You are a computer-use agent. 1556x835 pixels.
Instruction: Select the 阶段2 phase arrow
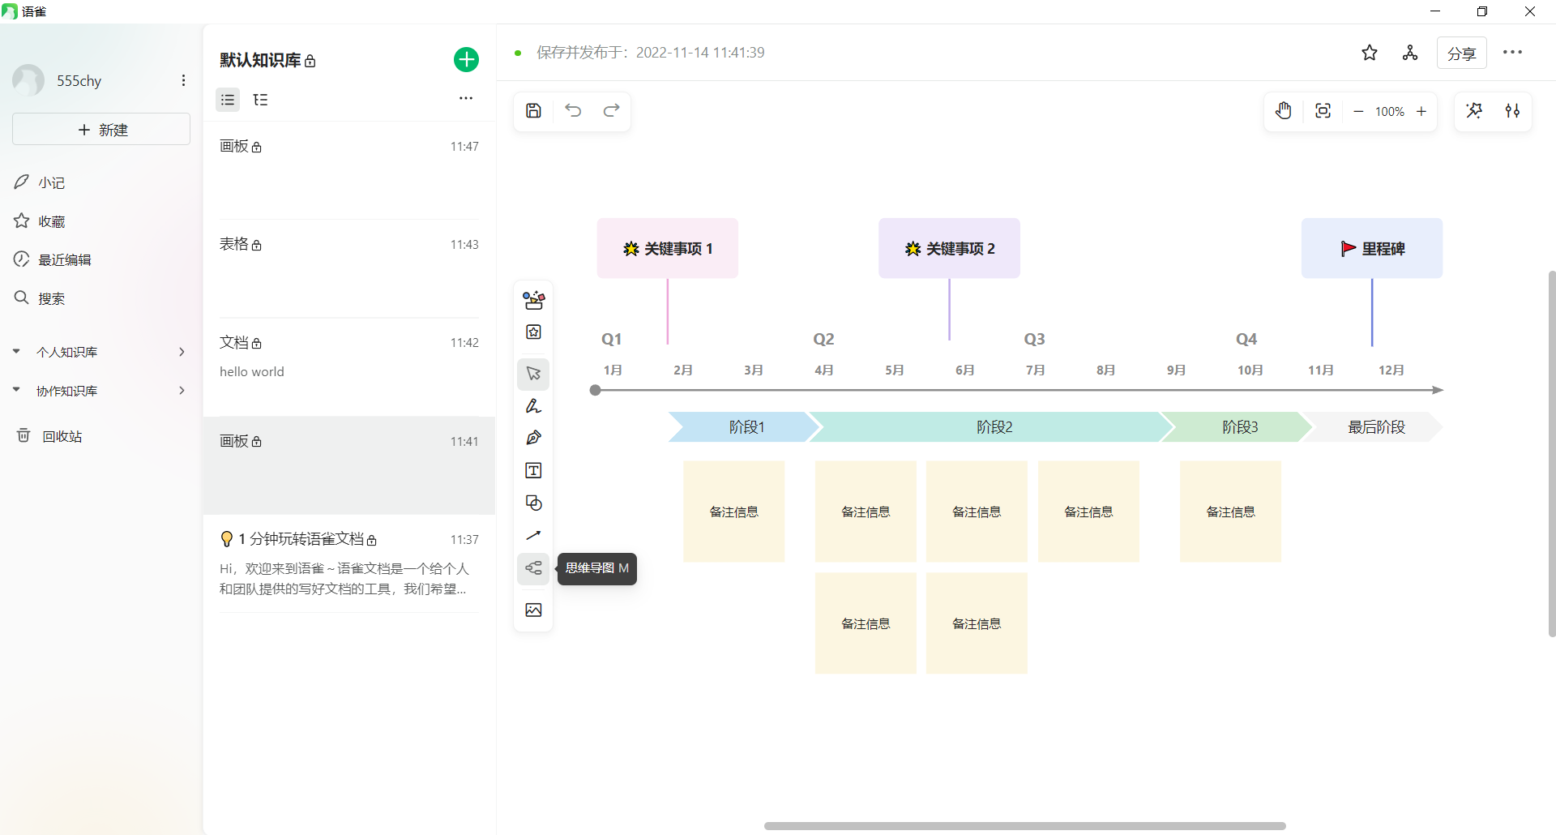pyautogui.click(x=994, y=427)
